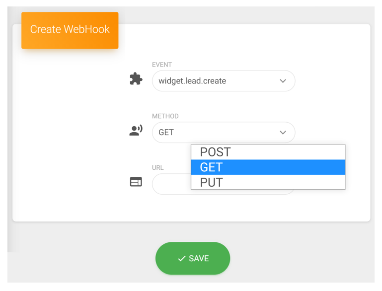Click the METHOD field label
382x291 pixels.
coord(165,116)
